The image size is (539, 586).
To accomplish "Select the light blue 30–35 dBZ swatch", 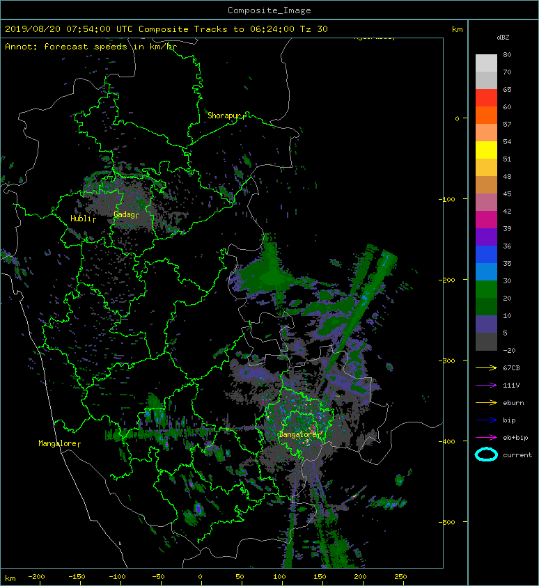I will pos(486,271).
